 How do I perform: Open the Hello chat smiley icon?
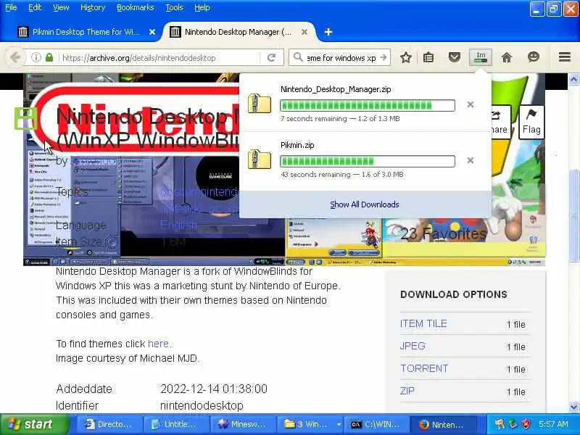point(533,57)
